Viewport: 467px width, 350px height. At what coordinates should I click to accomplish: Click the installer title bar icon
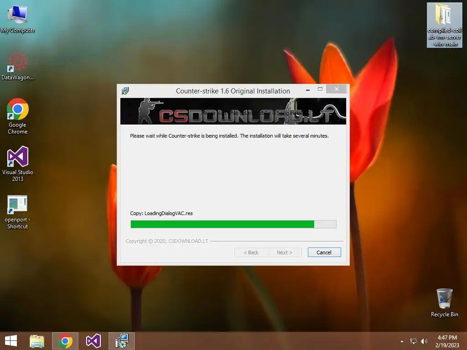(x=125, y=91)
